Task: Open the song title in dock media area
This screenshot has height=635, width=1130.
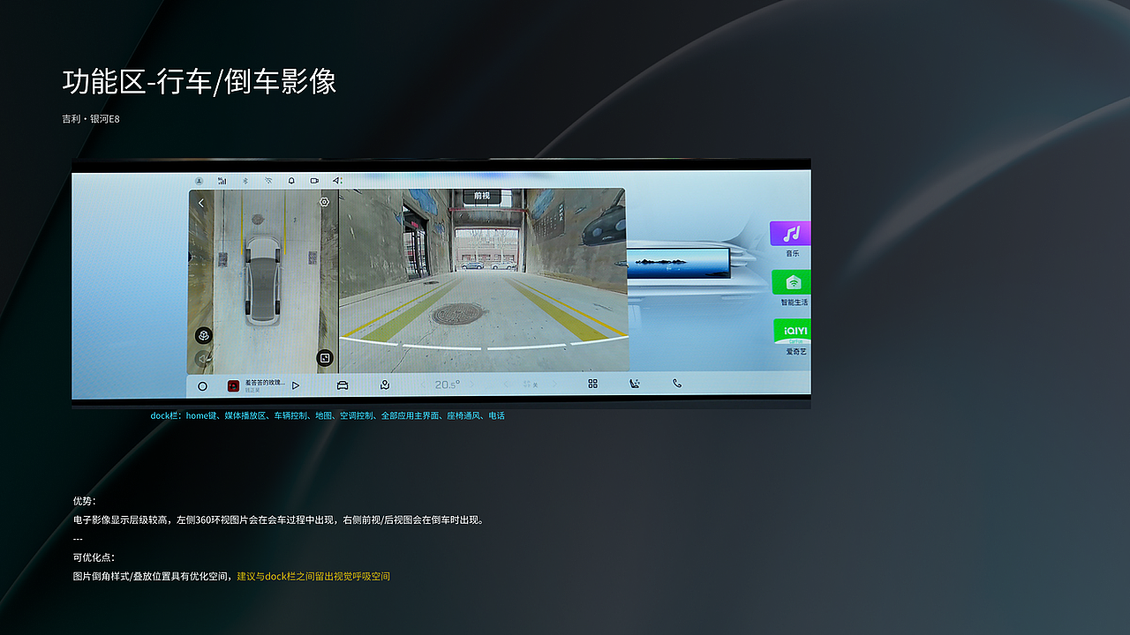Action: click(265, 383)
